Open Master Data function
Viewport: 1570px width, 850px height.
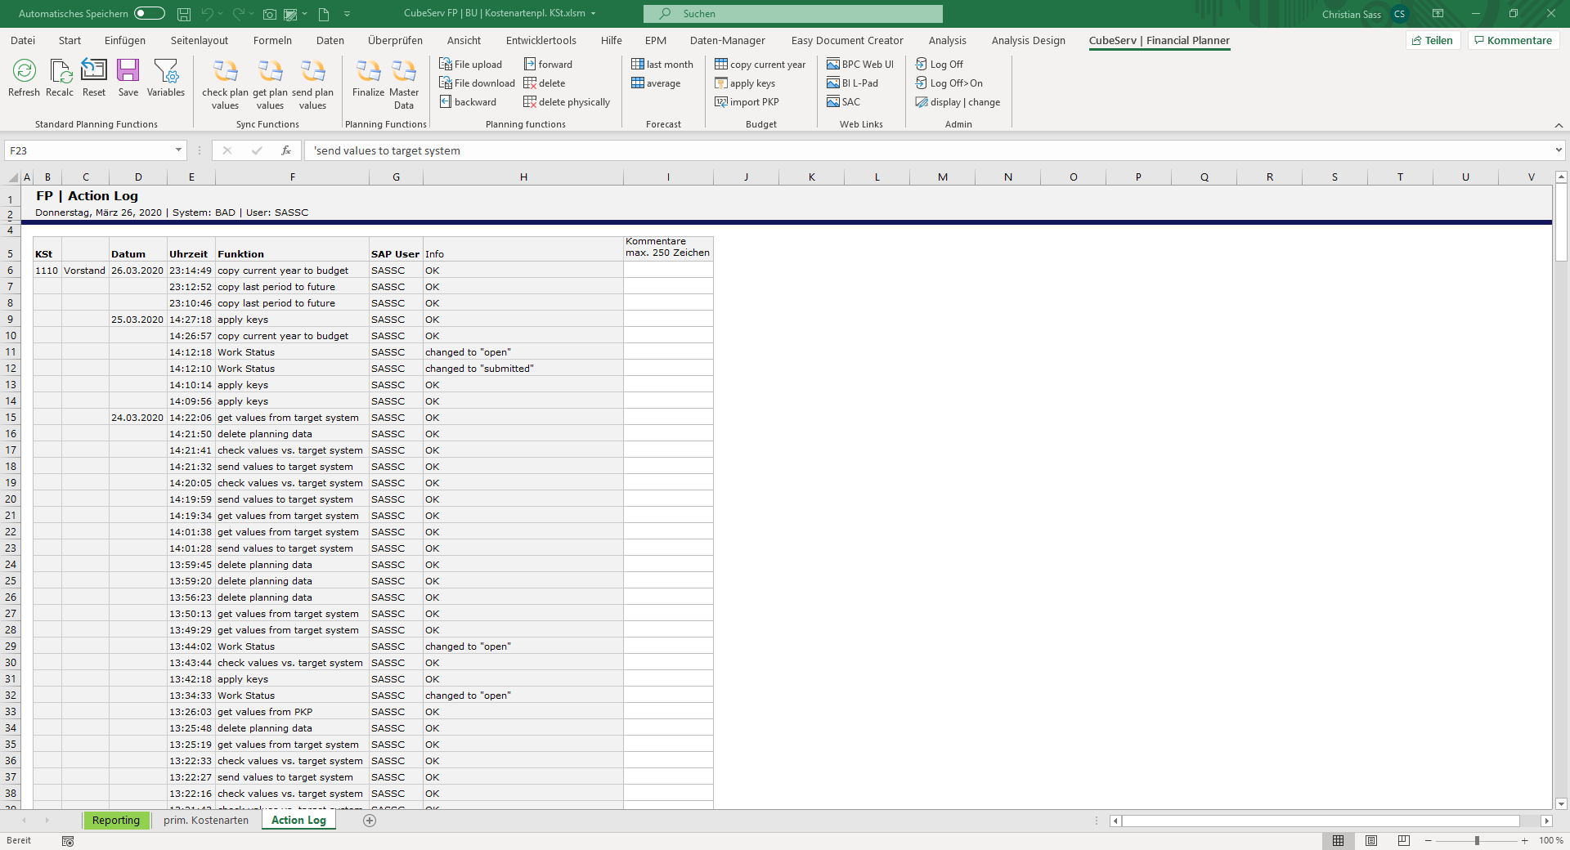(x=404, y=84)
